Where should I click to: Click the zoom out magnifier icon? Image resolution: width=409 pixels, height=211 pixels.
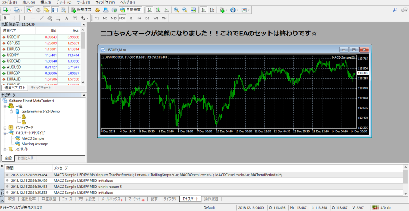click(x=185, y=10)
